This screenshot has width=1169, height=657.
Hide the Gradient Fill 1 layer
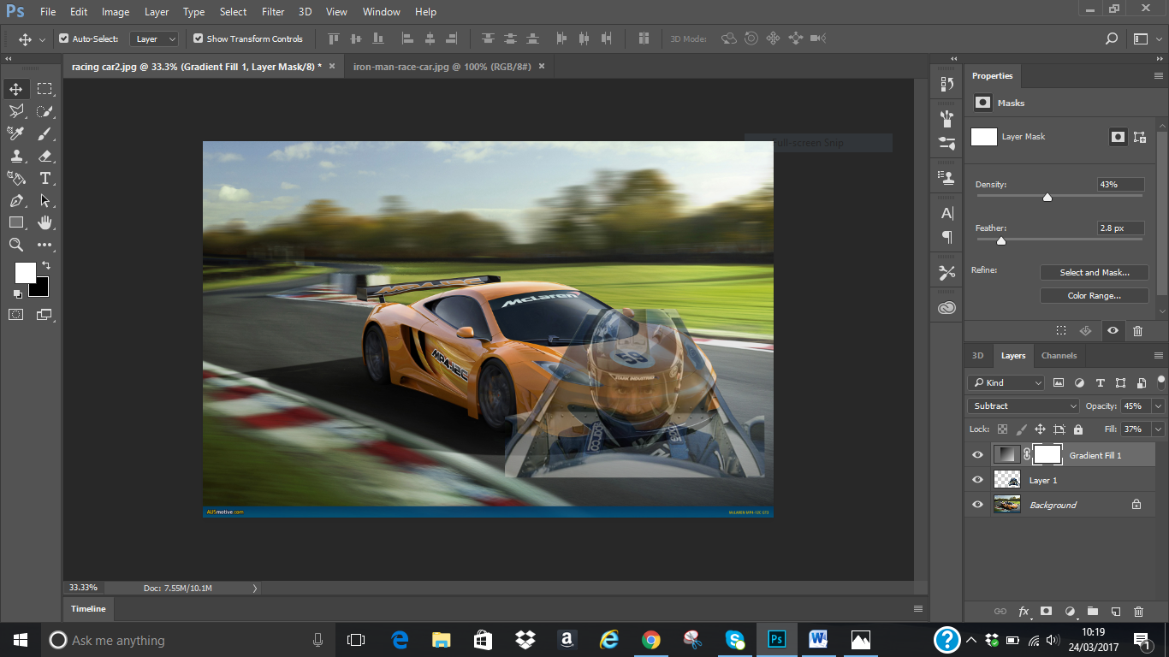(x=977, y=455)
